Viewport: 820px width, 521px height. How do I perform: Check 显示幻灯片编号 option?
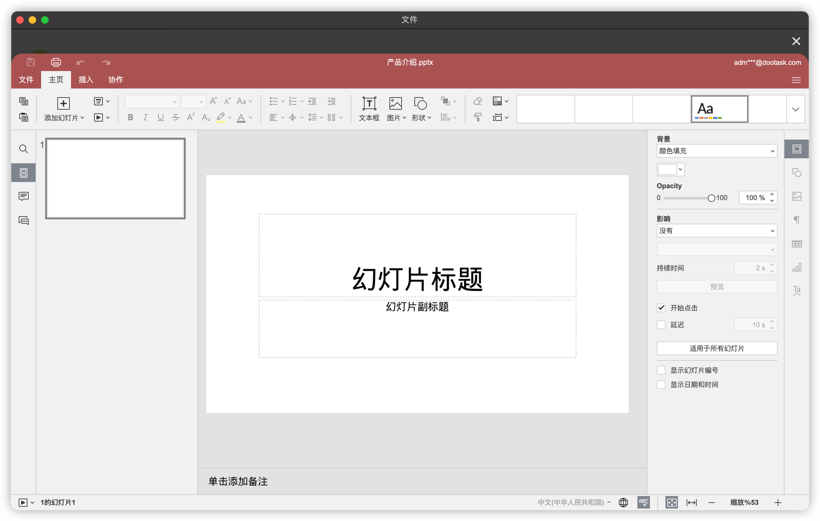(661, 370)
